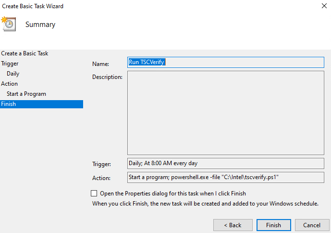Image resolution: width=331 pixels, height=233 pixels.
Task: Cancel the wizard using Cancel button
Action: click(311, 225)
